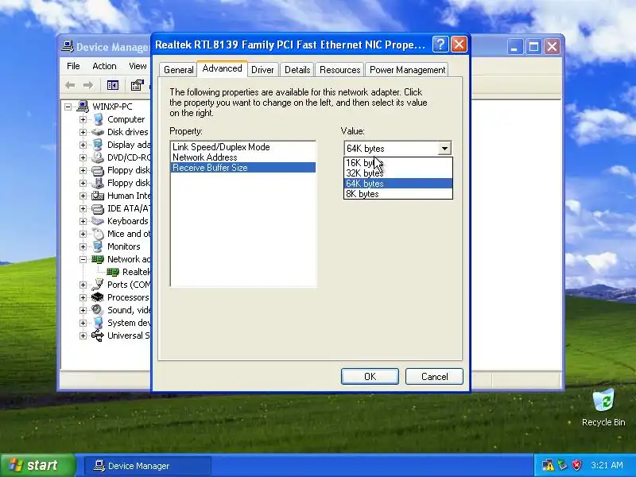This screenshot has width=636, height=477.
Task: Choose highlighted 64K bytes list option
Action: [398, 184]
